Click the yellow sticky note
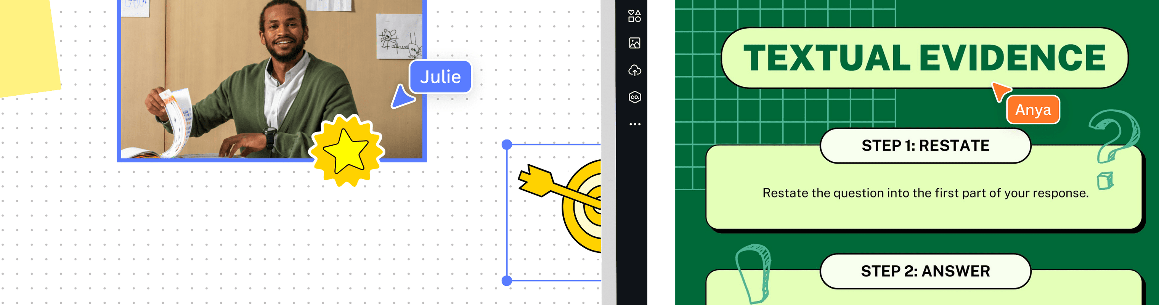The height and width of the screenshot is (305, 1159). (27, 45)
